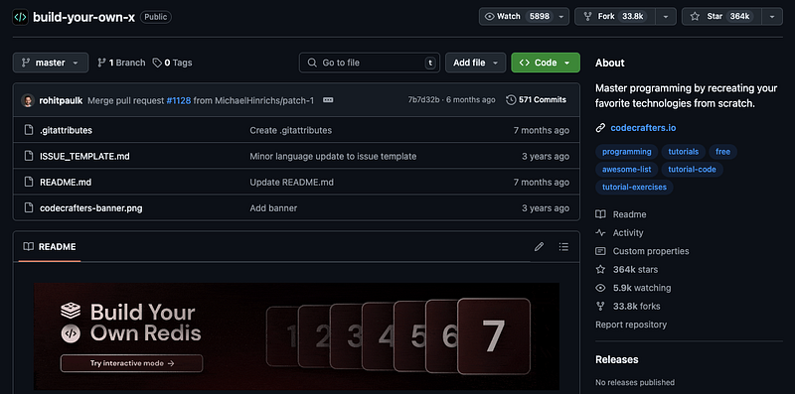
Task: Click the 3 years ago text in the ISSUE_TEMPLATE.md row
Action: coord(546,156)
